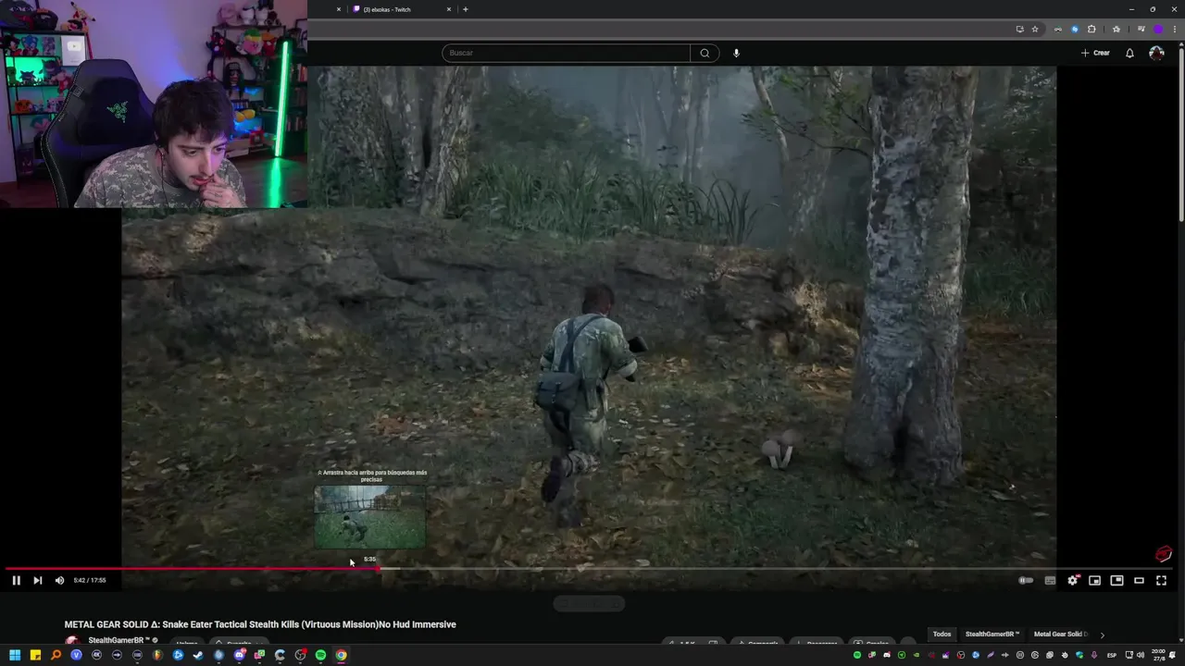Skip to the next video
1185x666 pixels.
point(37,580)
